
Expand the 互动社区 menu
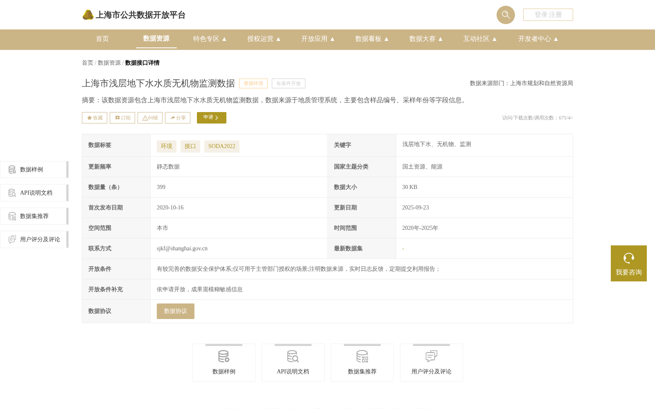coord(480,39)
